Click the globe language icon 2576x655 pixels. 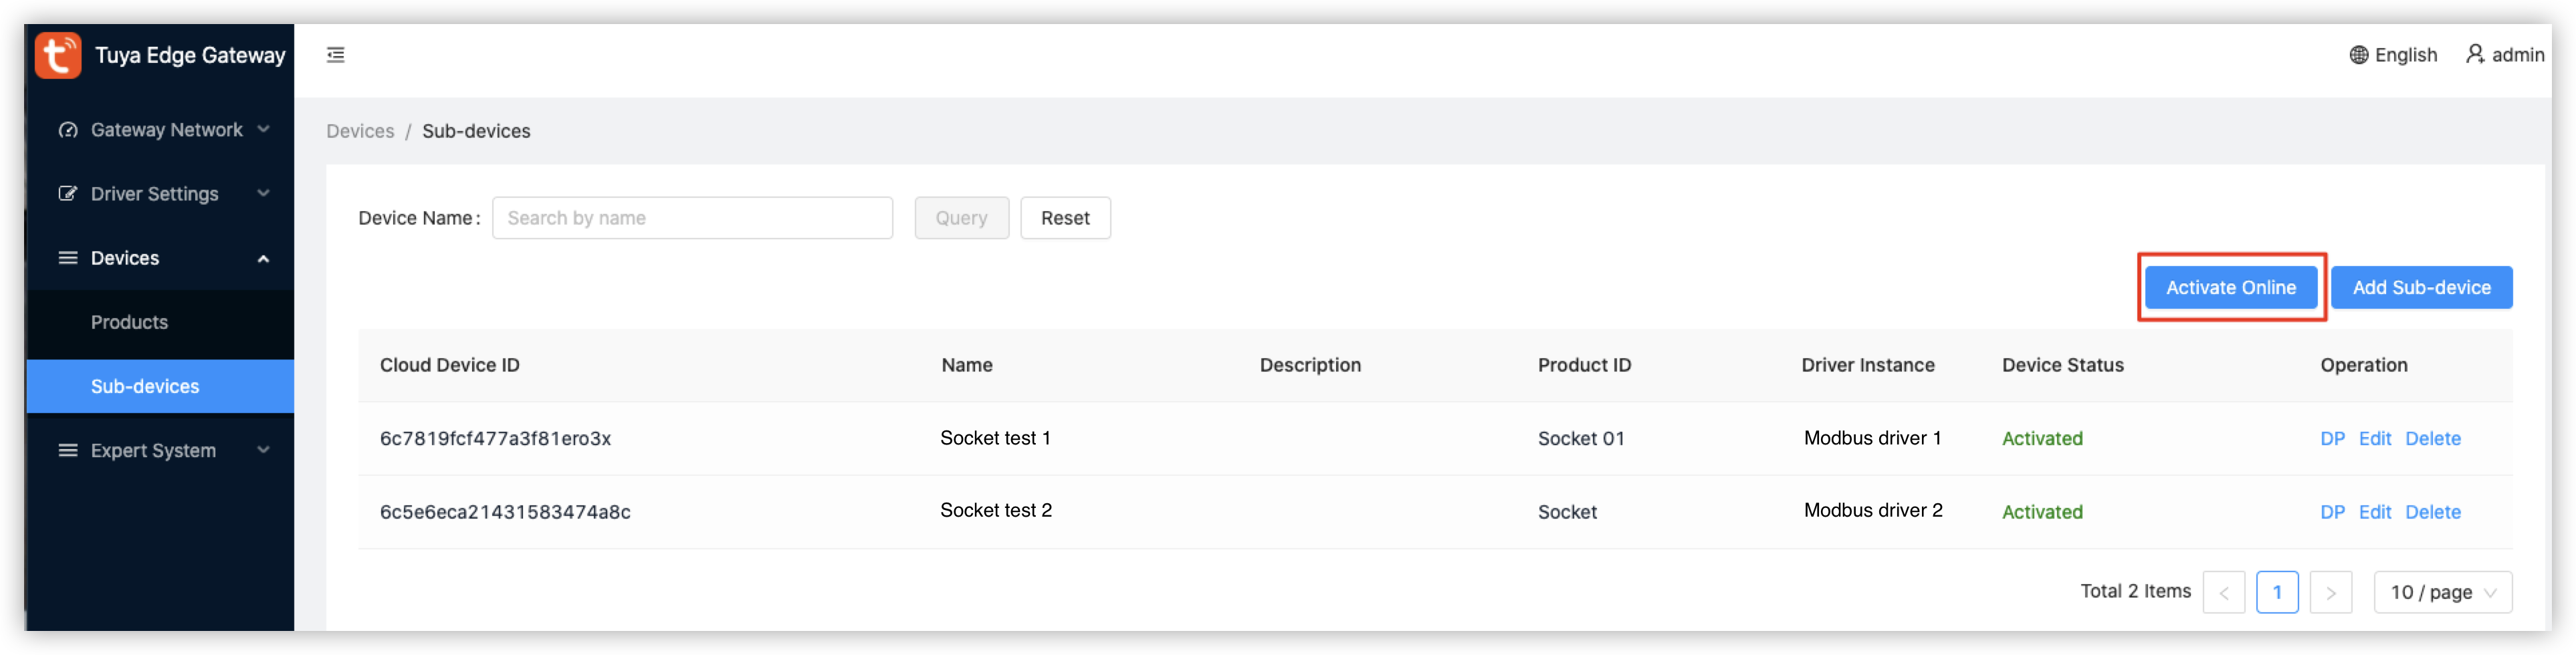[x=2358, y=55]
